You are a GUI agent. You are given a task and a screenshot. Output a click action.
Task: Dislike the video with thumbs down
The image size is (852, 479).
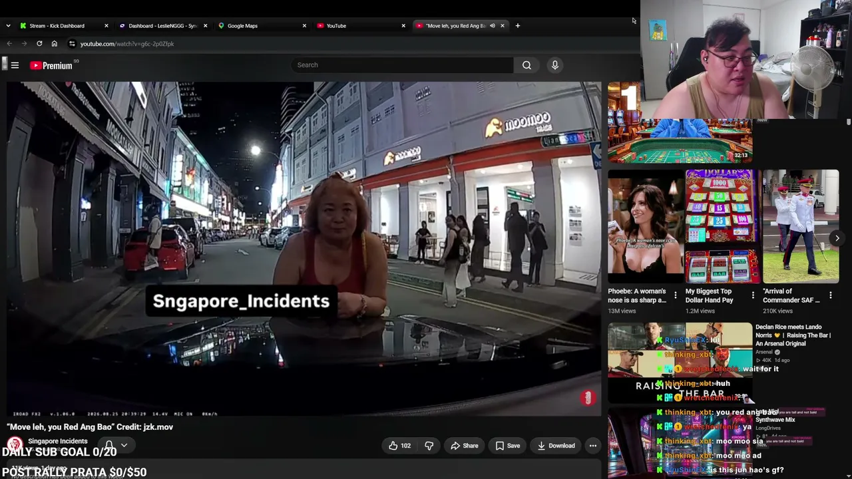click(x=429, y=446)
